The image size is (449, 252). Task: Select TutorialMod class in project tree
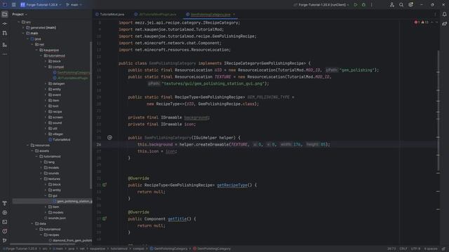click(x=59, y=140)
